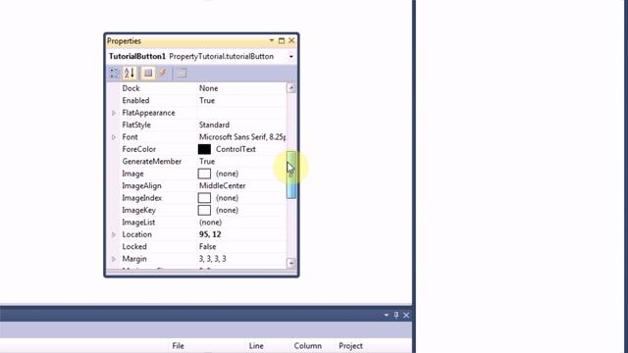Click the ForeColor black color swatch
628x353 pixels.
pyautogui.click(x=204, y=149)
